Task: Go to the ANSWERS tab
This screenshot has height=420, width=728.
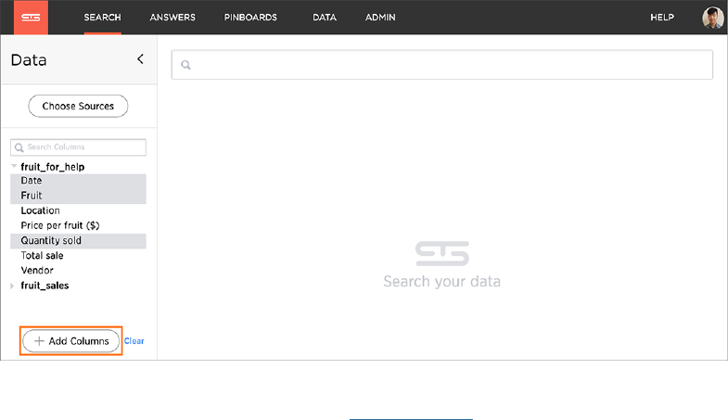Action: coord(172,18)
